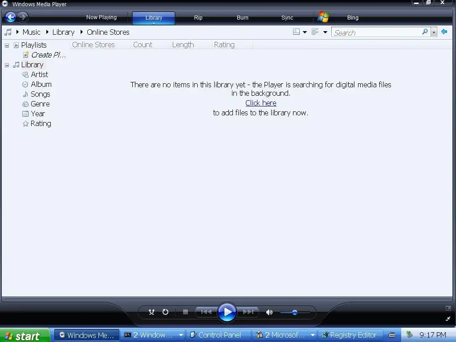Switch to the Library tab
This screenshot has height=342, width=456.
(154, 18)
